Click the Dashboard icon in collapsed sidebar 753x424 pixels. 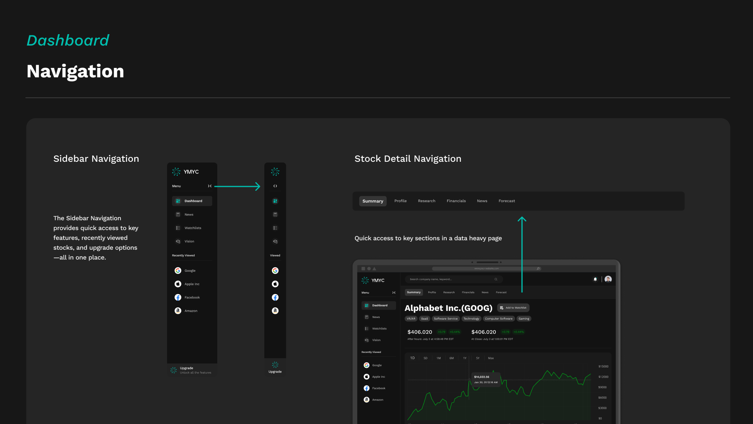[275, 201]
